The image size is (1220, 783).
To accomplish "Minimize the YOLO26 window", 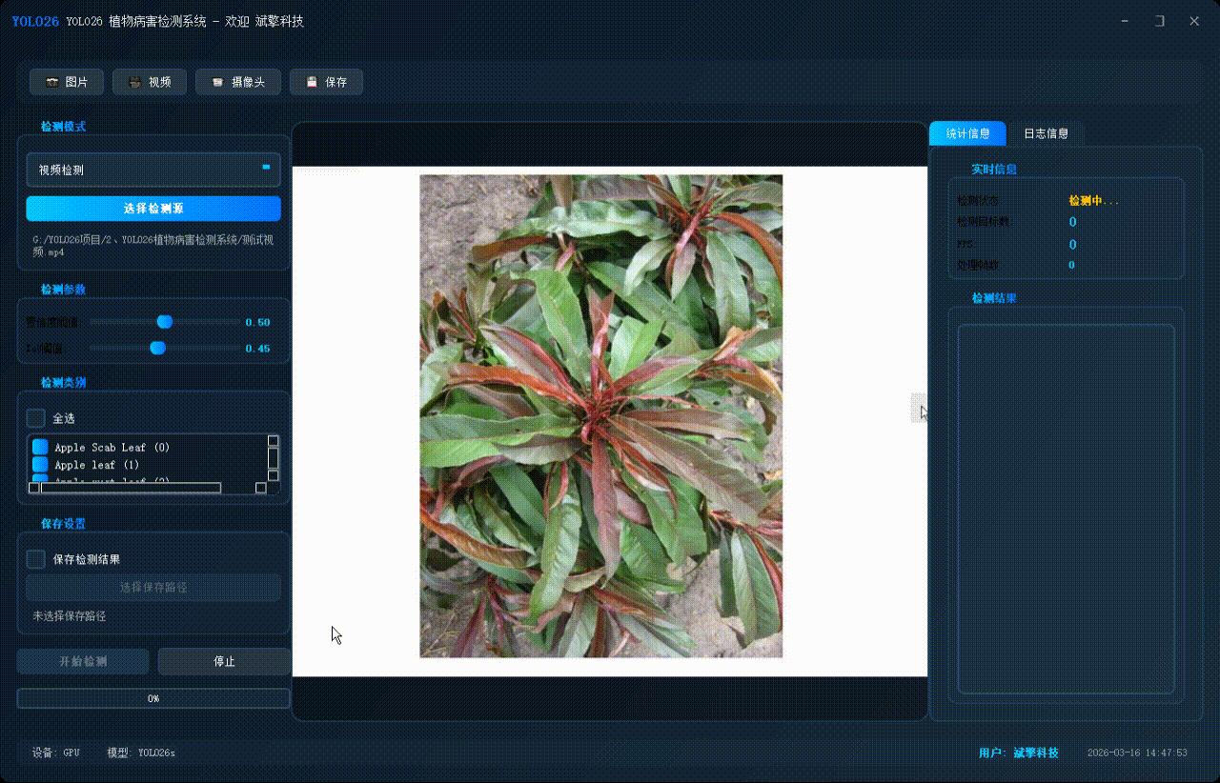I will pos(1127,20).
